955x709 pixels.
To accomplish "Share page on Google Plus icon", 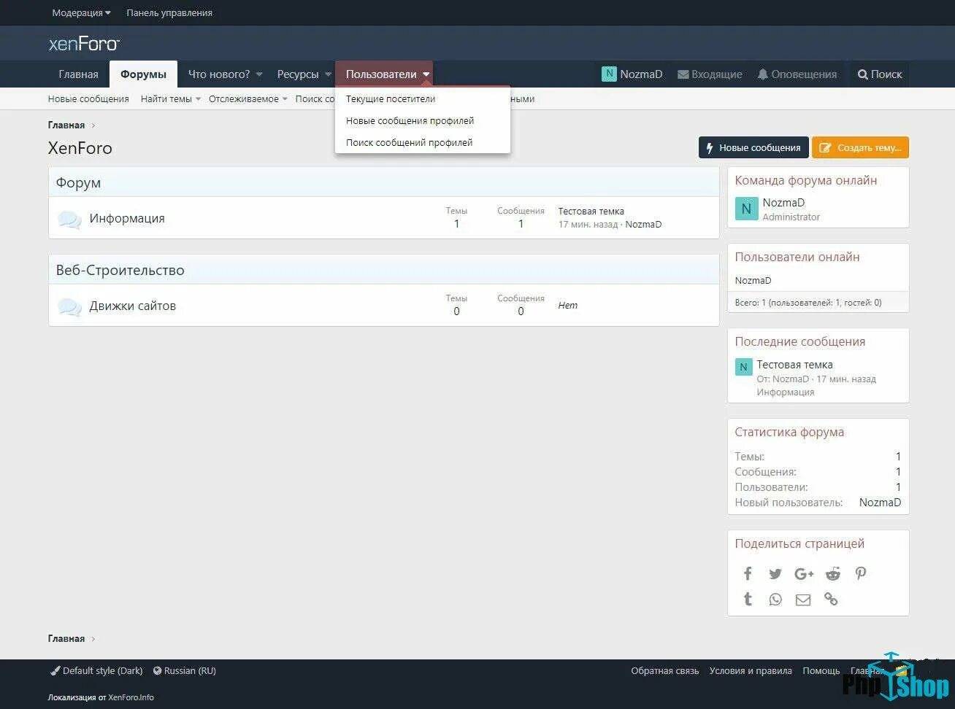I will pos(804,574).
